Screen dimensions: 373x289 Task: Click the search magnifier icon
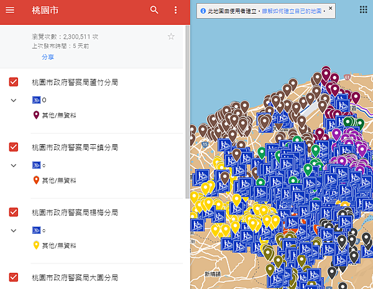click(x=154, y=10)
